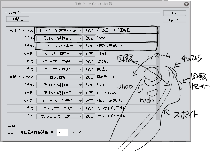Click the やり直し assignment text
This screenshot has height=151, width=210.
102,69
